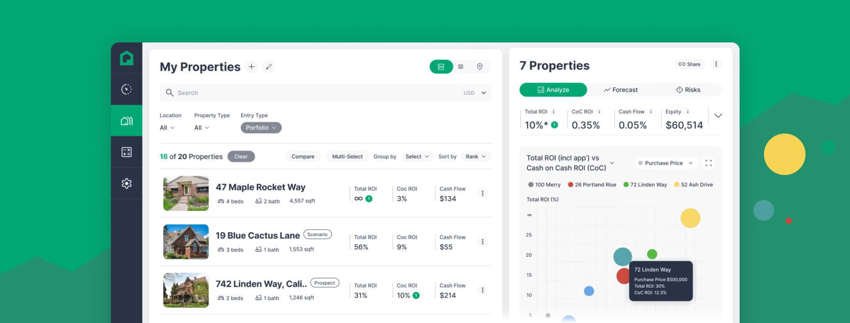Open settings gear in the sidebar
This screenshot has width=850, height=323.
[x=126, y=183]
